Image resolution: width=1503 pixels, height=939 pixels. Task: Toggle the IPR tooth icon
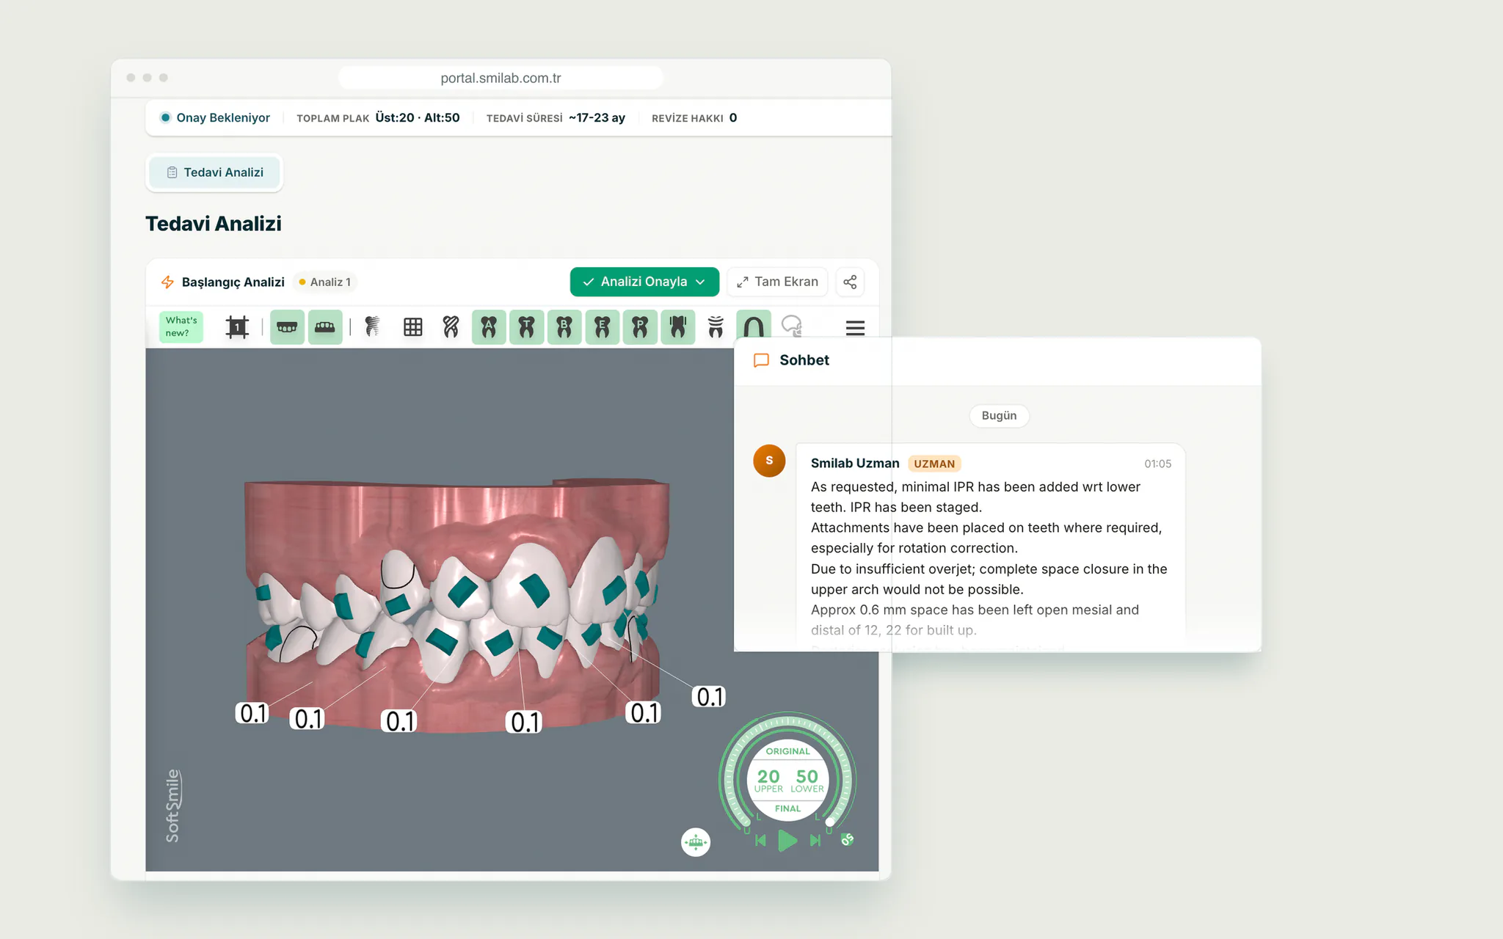(x=678, y=327)
